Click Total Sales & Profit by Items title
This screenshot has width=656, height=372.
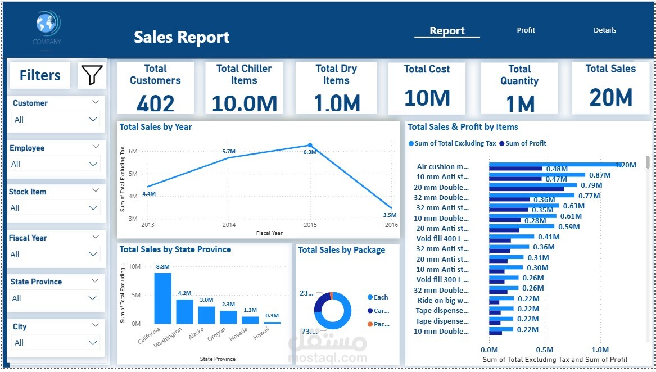click(x=463, y=127)
